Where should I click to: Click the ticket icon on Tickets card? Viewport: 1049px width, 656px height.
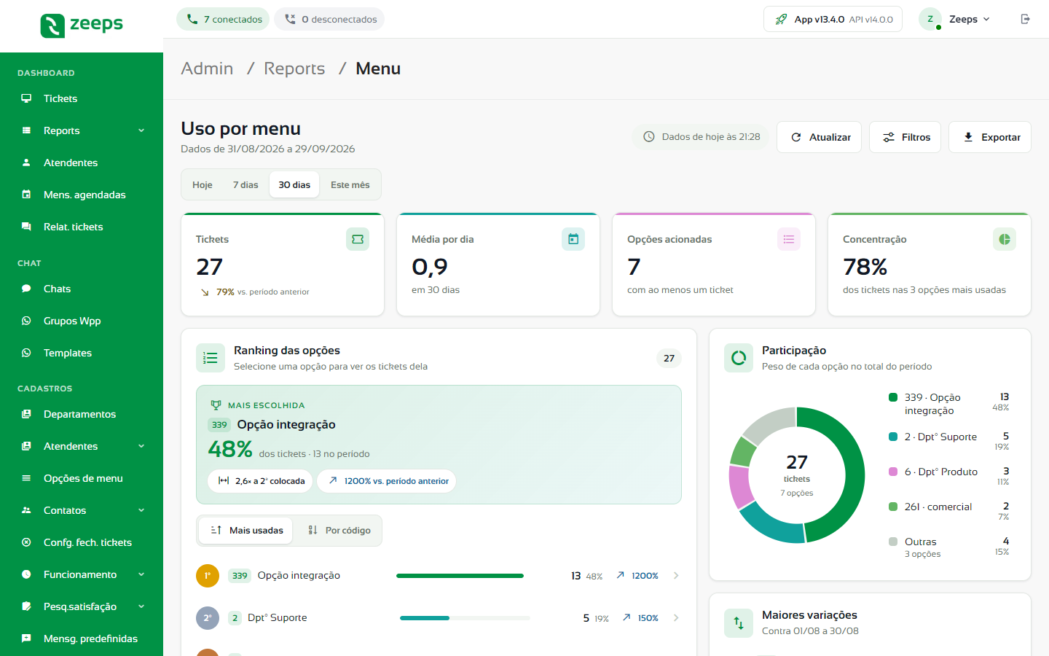[358, 239]
